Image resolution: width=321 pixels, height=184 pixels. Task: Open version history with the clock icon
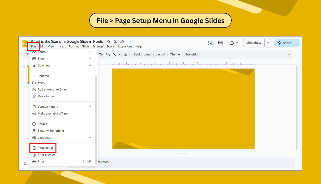(210, 43)
